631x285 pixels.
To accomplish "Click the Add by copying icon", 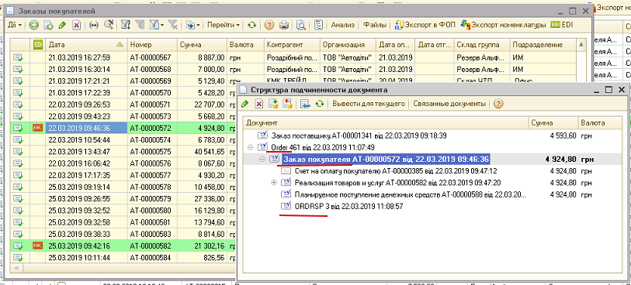I will (48, 25).
